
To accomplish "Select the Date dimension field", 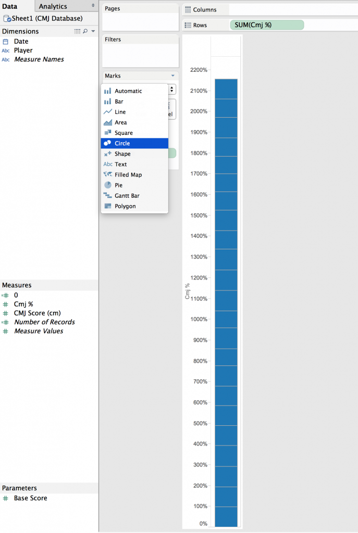I will pyautogui.click(x=21, y=42).
